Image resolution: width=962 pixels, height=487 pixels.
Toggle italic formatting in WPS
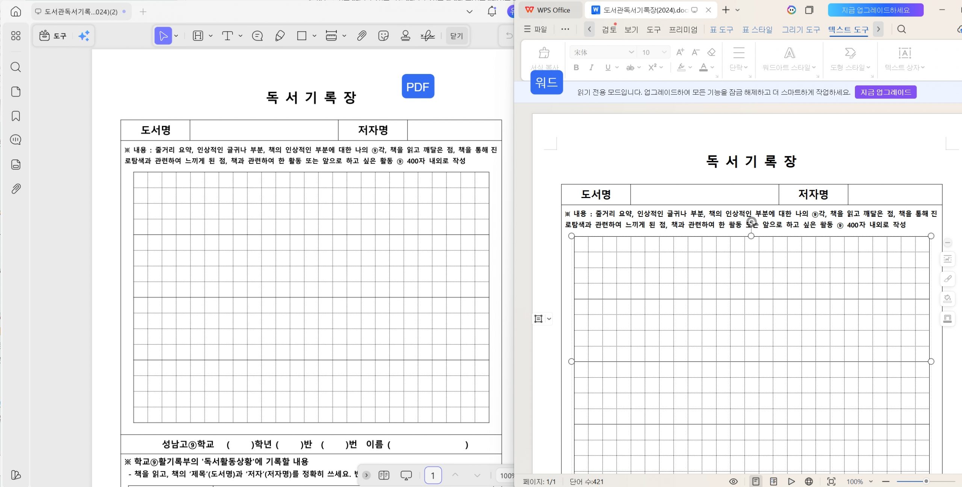pos(591,67)
